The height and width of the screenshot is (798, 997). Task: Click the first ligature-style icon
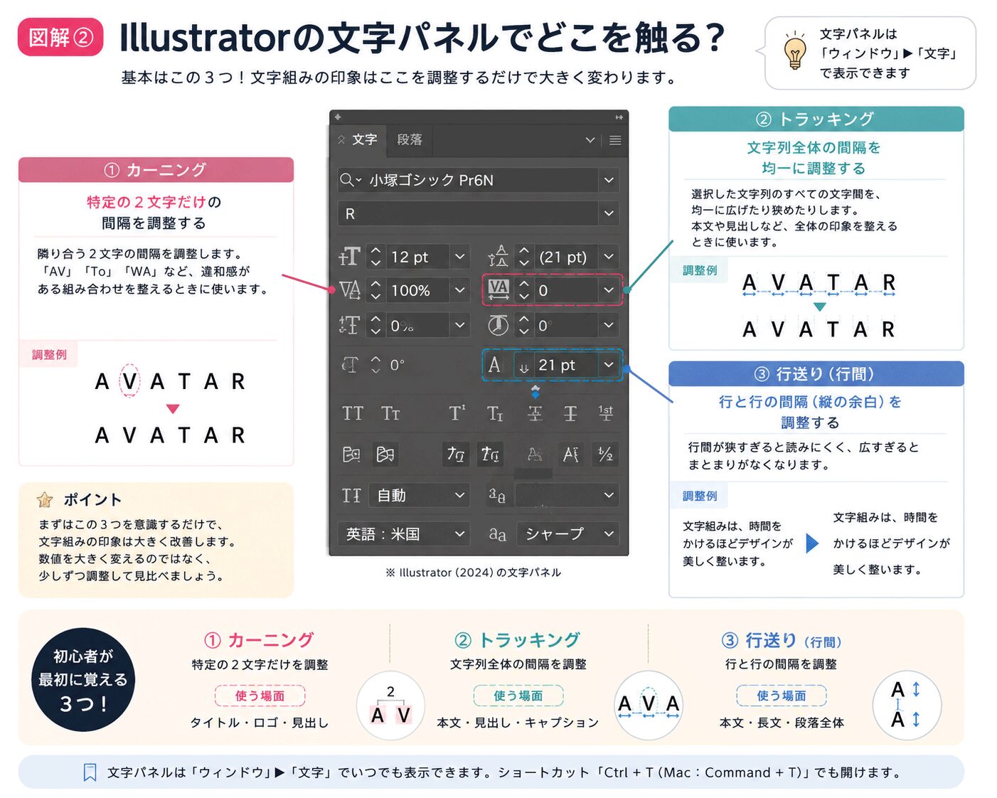(455, 454)
